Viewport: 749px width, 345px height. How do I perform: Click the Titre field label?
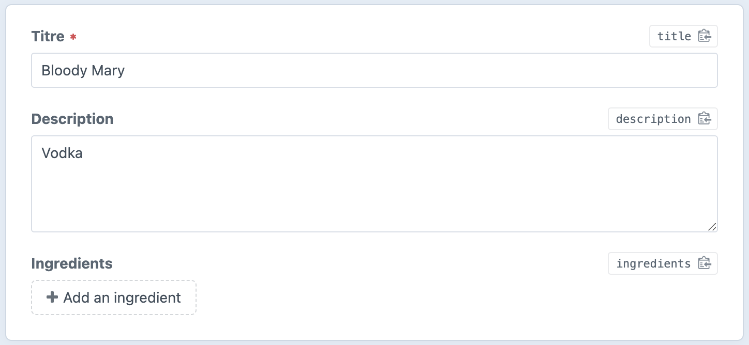click(x=47, y=36)
